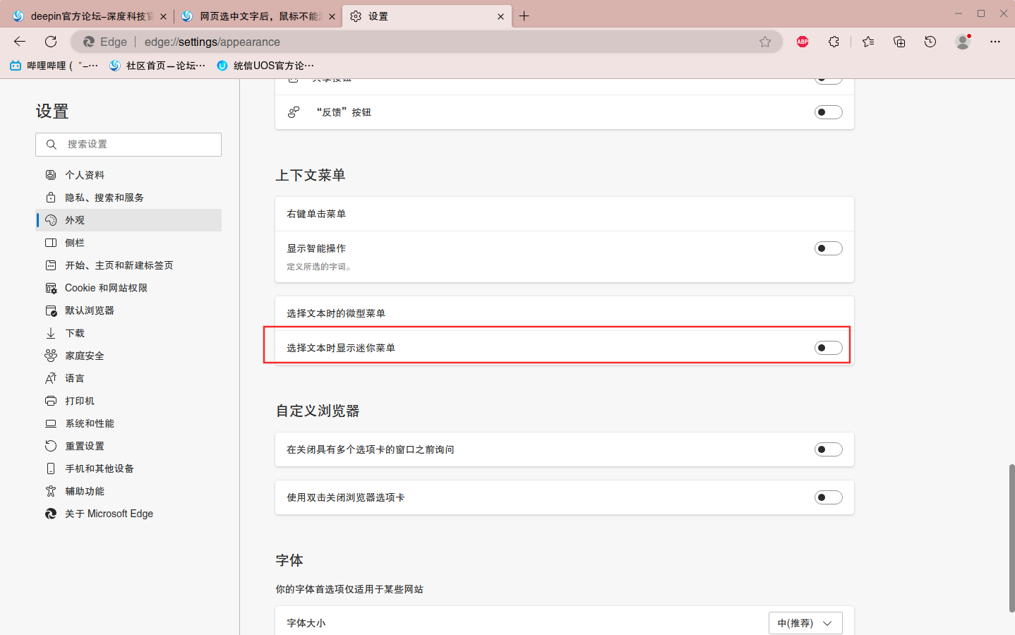The width and height of the screenshot is (1015, 635).
Task: Open the user profile avatar
Action: coord(963,42)
